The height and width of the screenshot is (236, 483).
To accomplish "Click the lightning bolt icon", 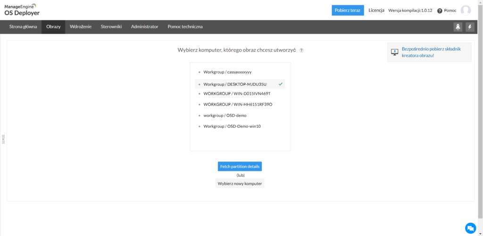I will [469, 27].
